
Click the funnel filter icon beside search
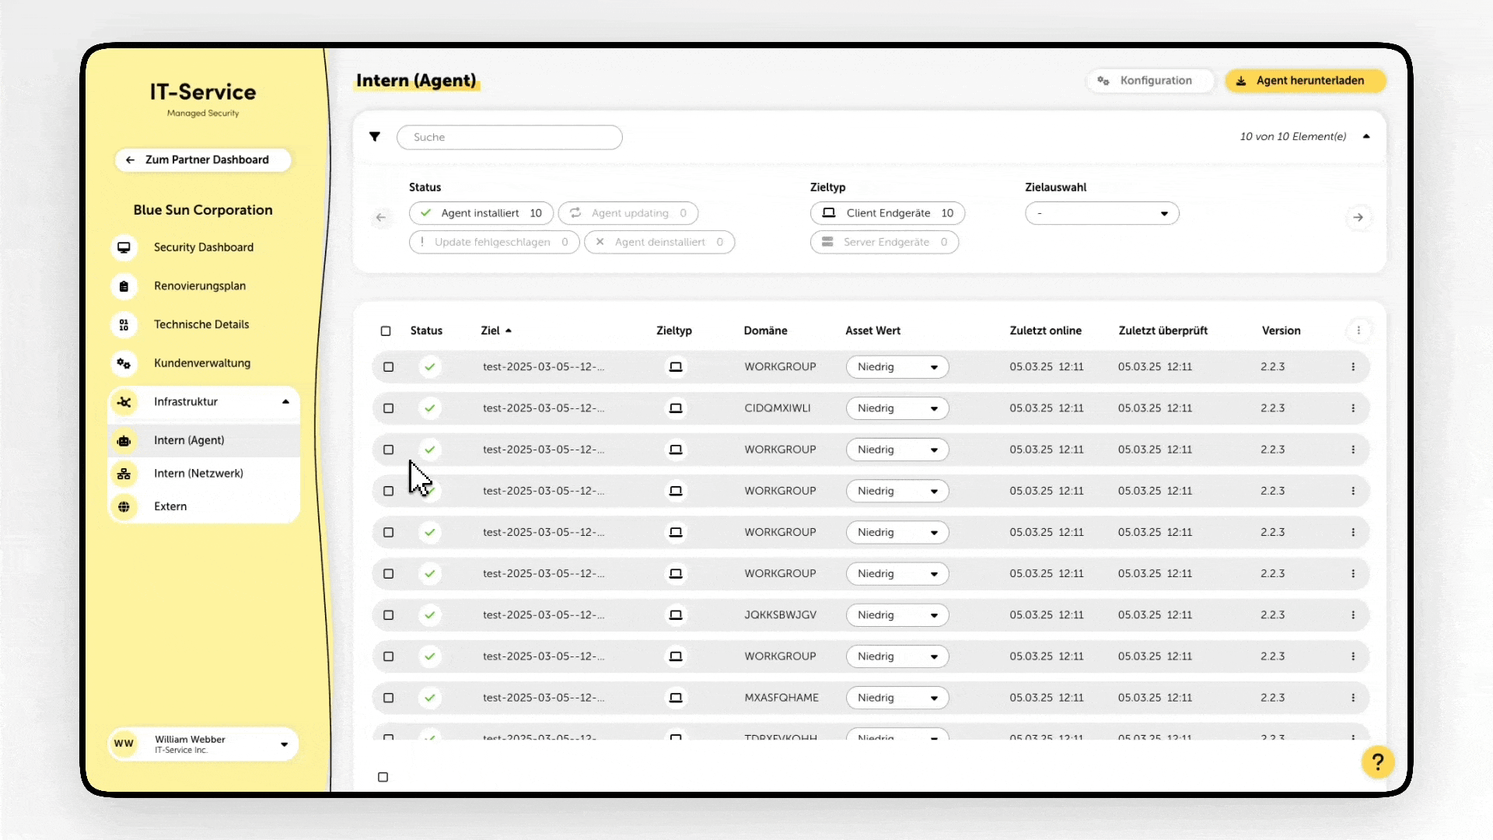[x=375, y=137]
